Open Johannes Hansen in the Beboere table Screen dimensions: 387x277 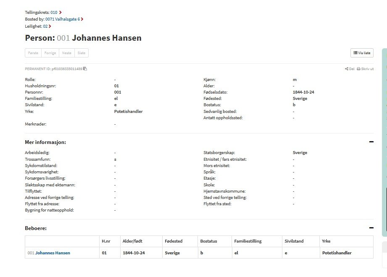53,253
